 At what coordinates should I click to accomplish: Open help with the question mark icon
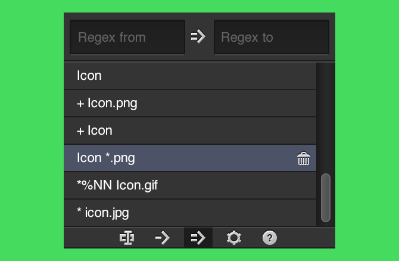click(x=269, y=238)
